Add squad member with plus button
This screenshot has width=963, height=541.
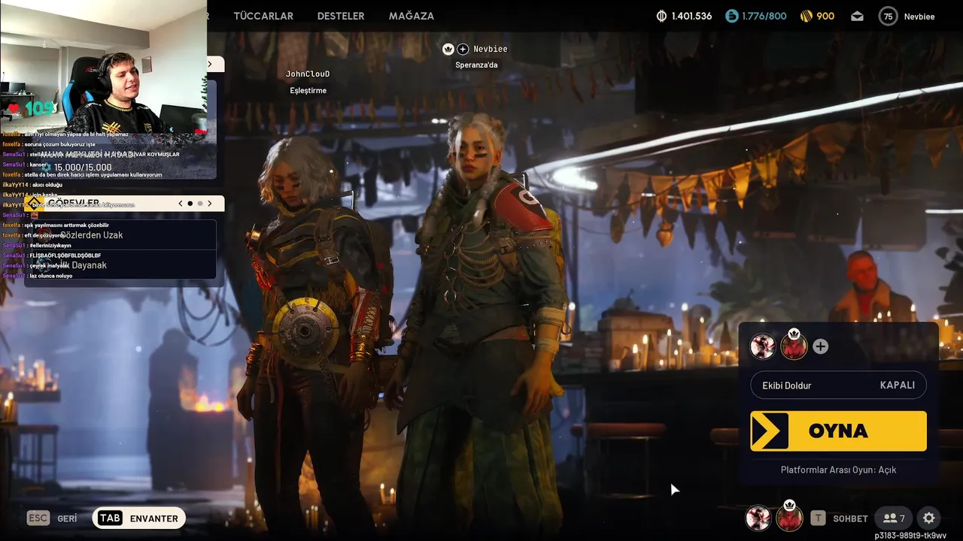point(821,346)
